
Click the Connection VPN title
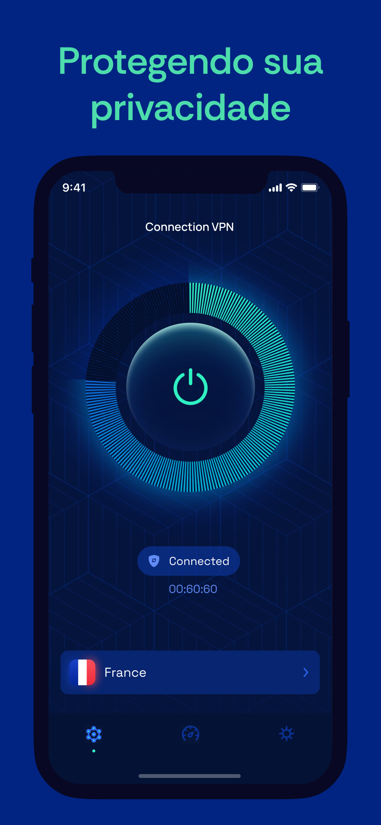pos(190,227)
